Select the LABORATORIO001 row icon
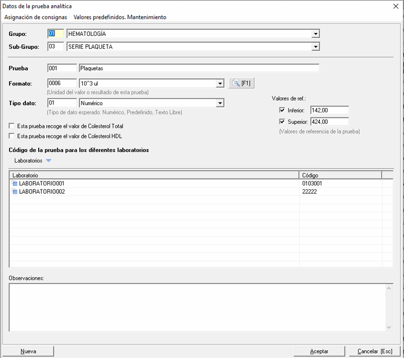 [x=15, y=183]
